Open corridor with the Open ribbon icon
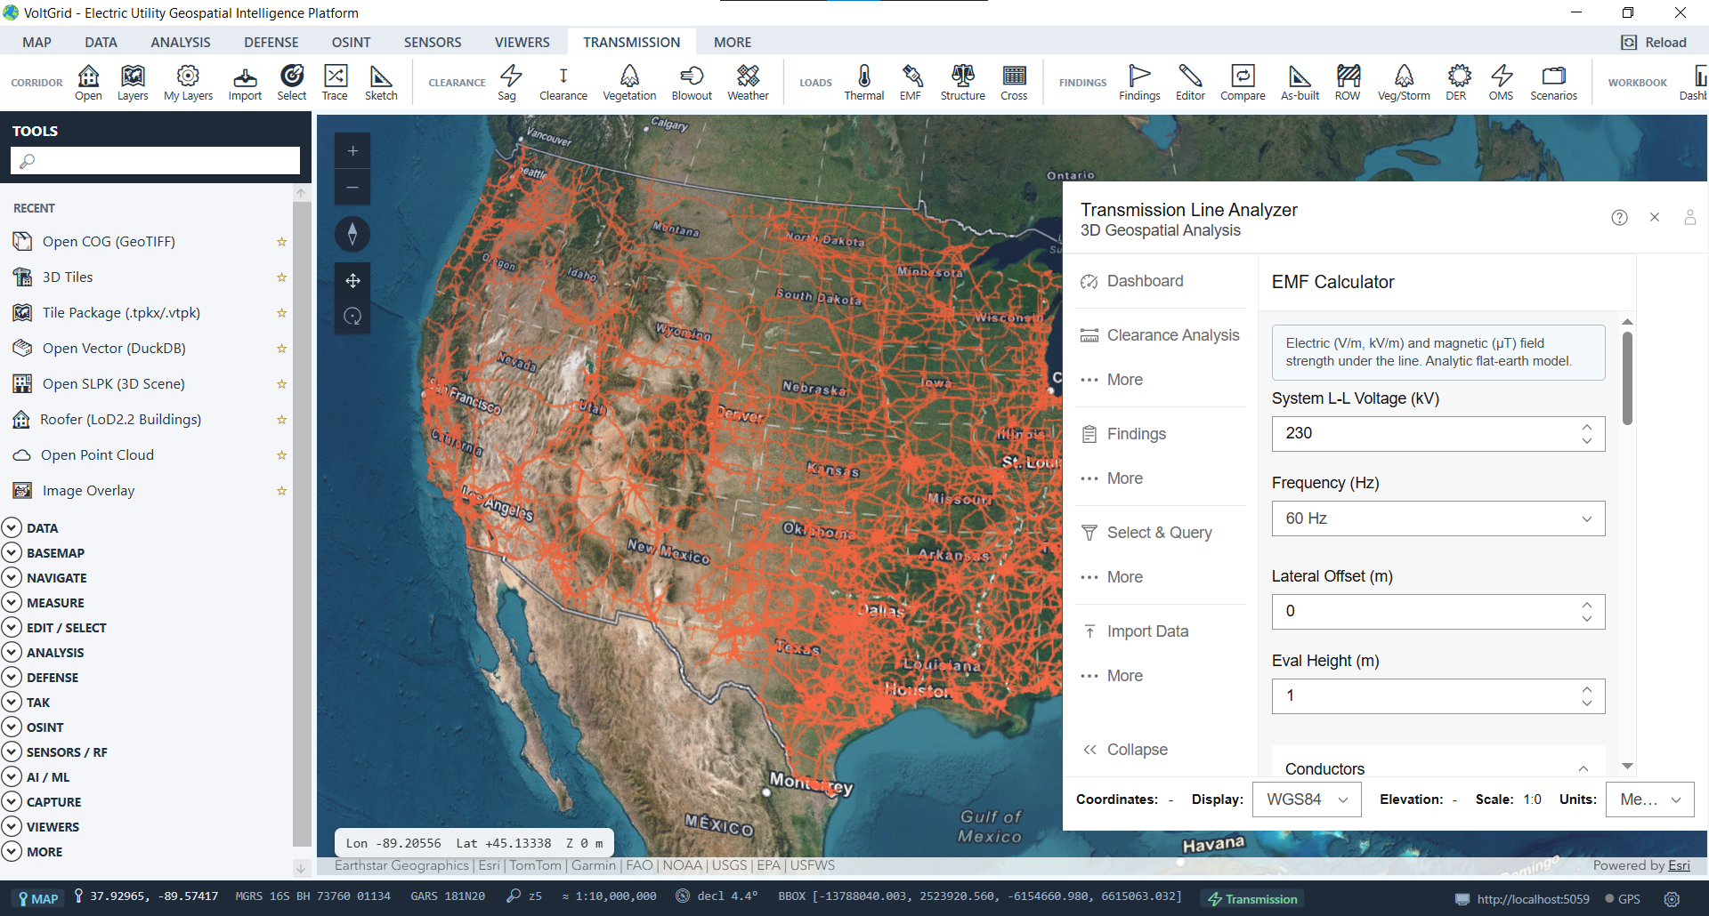This screenshot has height=916, width=1709. click(x=88, y=83)
